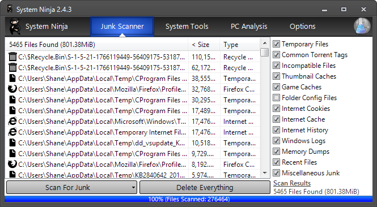Select recycle bin icon of the 62,172... row
Image resolution: width=377 pixels, height=207 pixels.
click(x=12, y=68)
